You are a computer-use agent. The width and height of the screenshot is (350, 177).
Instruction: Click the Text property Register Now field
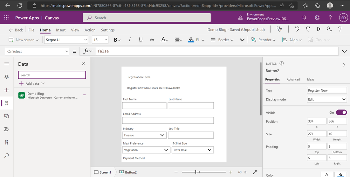tap(327, 90)
